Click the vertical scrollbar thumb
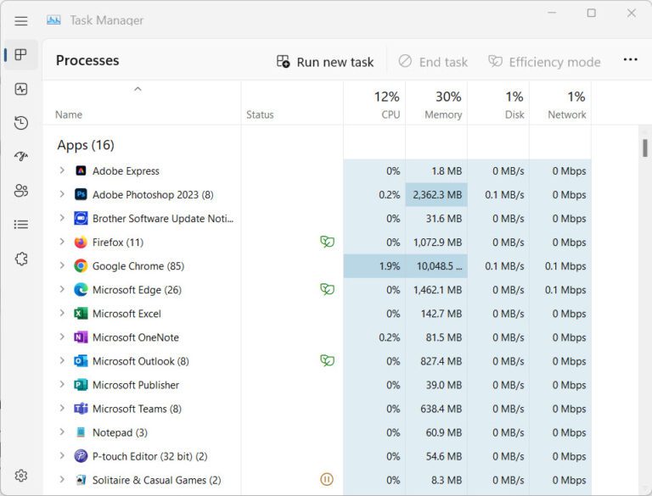The height and width of the screenshot is (496, 652). tap(645, 149)
